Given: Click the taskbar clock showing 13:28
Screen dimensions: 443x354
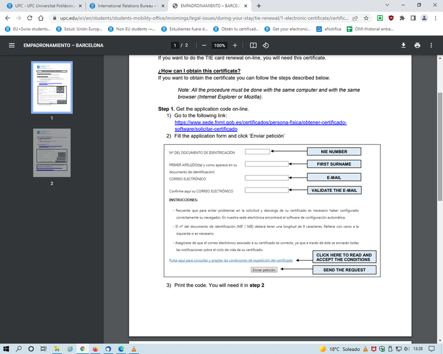Looking at the screenshot, I should [x=418, y=349].
